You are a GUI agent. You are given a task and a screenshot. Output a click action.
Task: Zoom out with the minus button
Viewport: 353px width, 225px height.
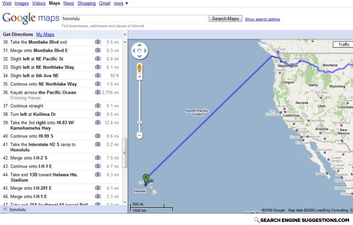(139, 135)
